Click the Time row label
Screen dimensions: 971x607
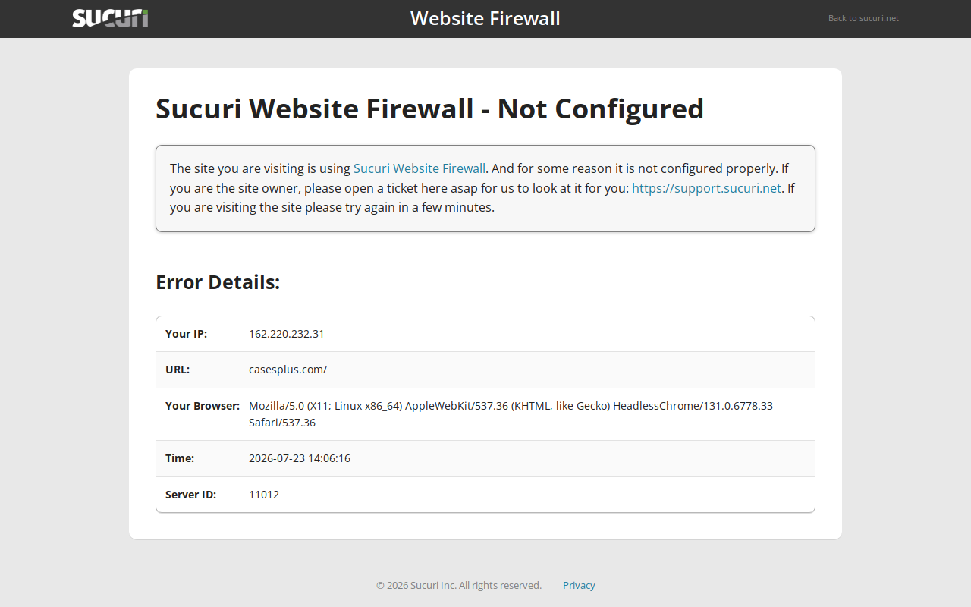180,458
